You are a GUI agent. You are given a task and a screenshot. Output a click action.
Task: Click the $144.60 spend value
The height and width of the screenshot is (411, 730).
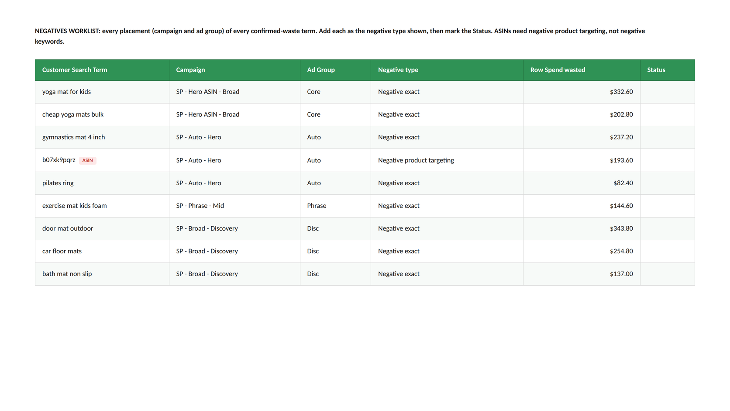621,206
